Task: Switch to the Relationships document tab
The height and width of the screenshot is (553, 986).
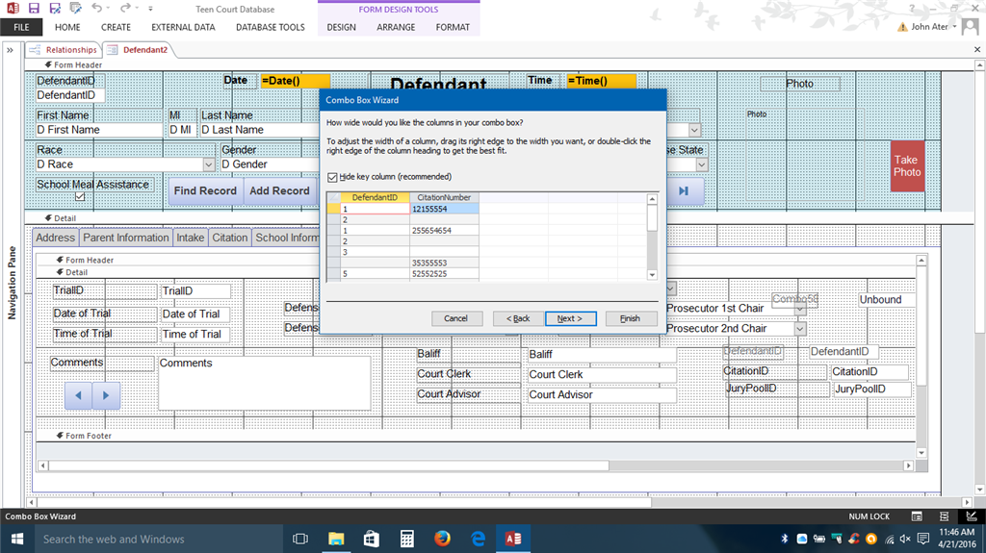Action: [64, 50]
